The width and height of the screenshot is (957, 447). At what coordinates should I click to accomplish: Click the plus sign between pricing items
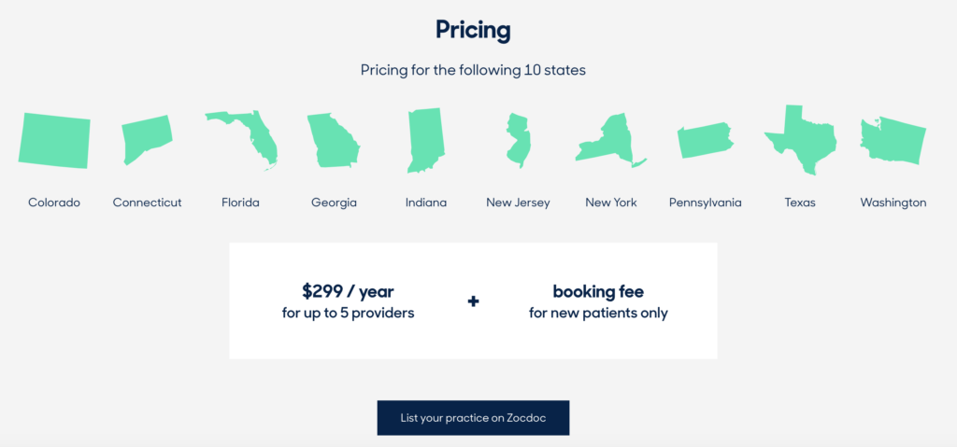(473, 301)
